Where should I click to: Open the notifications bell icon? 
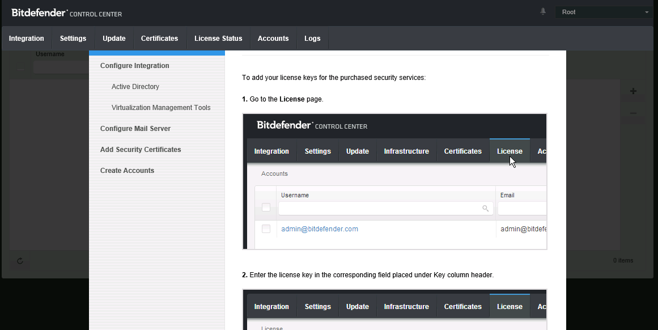tap(543, 12)
